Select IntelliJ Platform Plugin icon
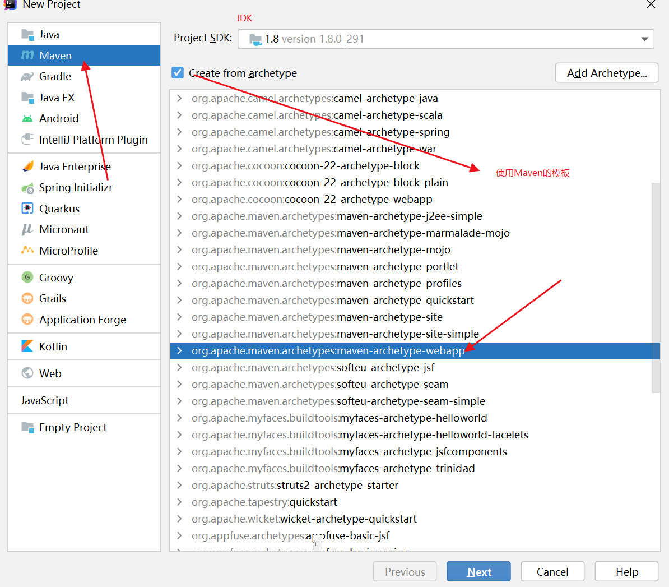 (x=27, y=139)
